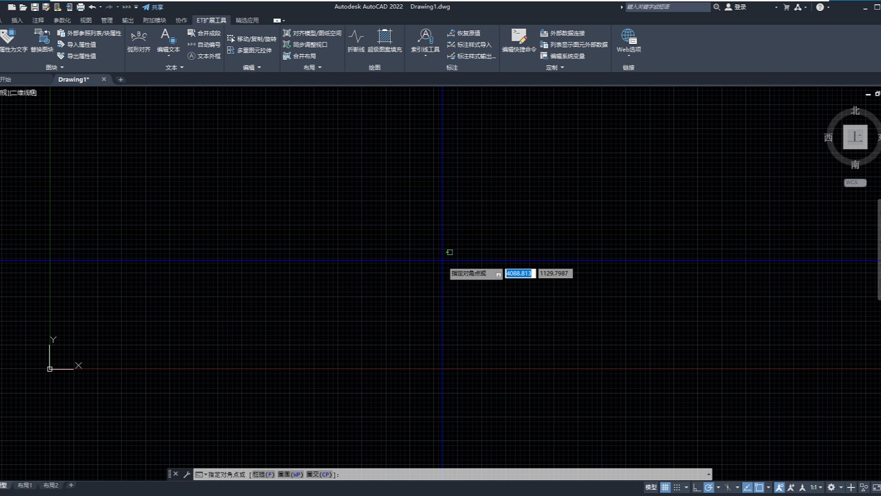This screenshot has height=496, width=881.
Task: Click the ViewCube 上 top face
Action: point(855,137)
